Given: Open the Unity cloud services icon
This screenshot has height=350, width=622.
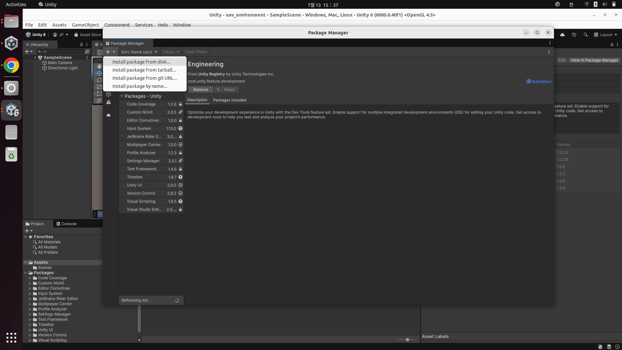Looking at the screenshot, I should pos(562,35).
